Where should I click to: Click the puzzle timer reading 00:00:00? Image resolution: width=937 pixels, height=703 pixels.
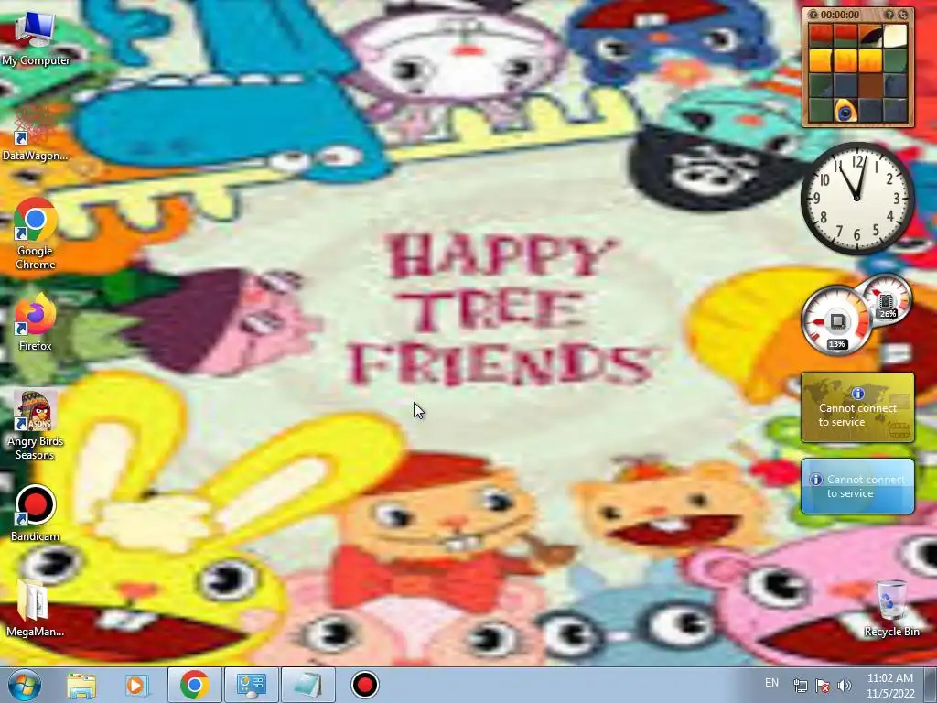[x=840, y=15]
